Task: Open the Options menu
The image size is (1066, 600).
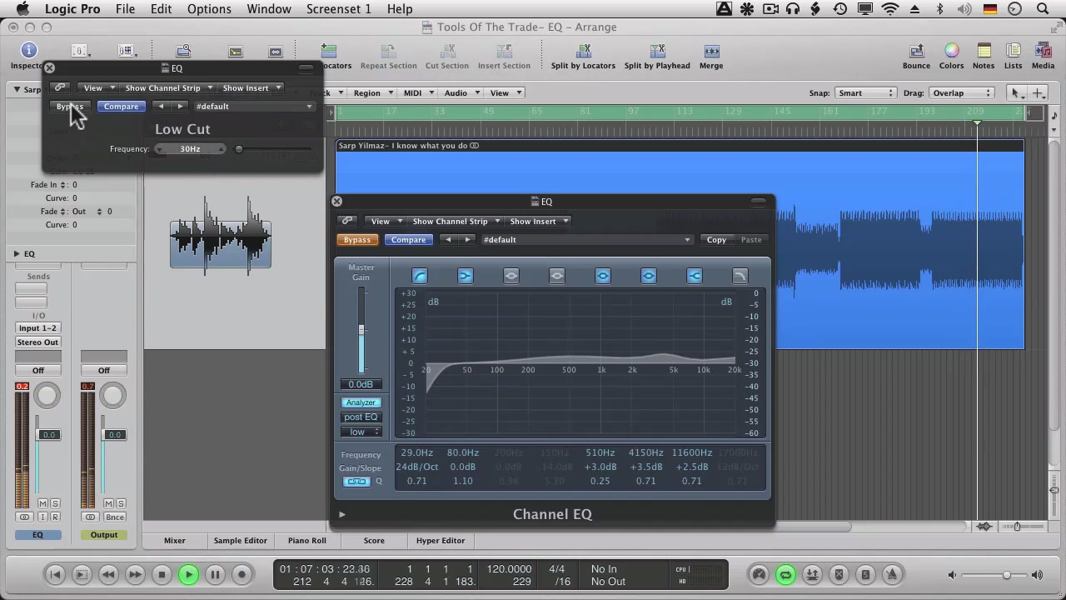Action: [209, 9]
